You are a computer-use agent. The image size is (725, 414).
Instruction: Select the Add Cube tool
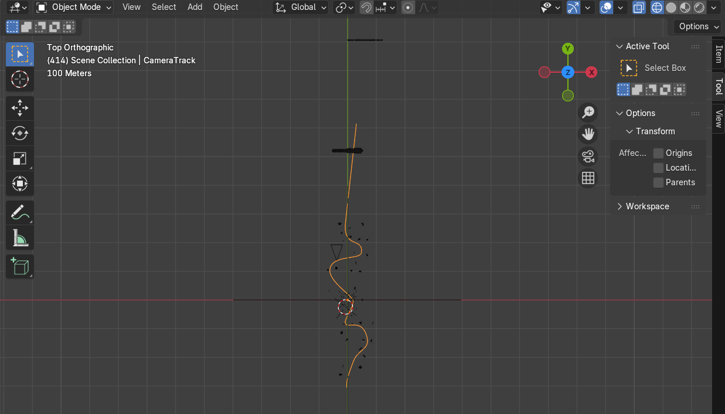(20, 267)
